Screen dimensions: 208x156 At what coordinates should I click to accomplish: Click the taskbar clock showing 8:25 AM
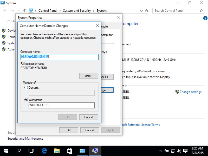pos(198,151)
